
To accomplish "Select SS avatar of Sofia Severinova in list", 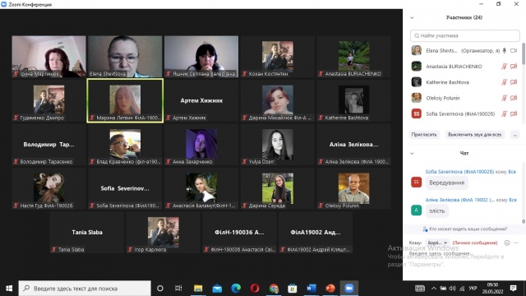I will click(x=417, y=113).
